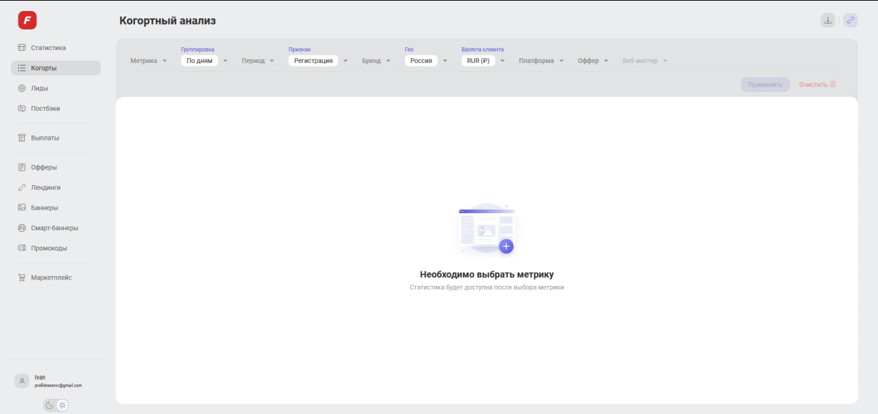878x414 pixels.
Task: Open Статистика from the sidebar
Action: [48, 48]
